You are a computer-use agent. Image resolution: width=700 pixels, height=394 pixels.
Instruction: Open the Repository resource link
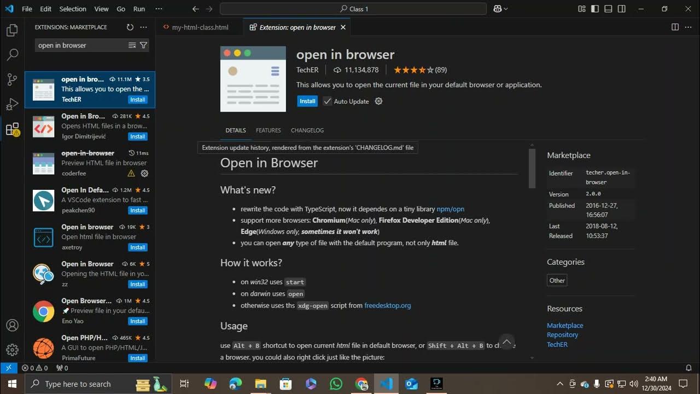coord(562,335)
